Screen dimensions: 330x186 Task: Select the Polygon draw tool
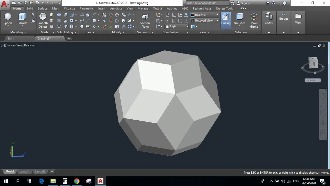[82, 26]
